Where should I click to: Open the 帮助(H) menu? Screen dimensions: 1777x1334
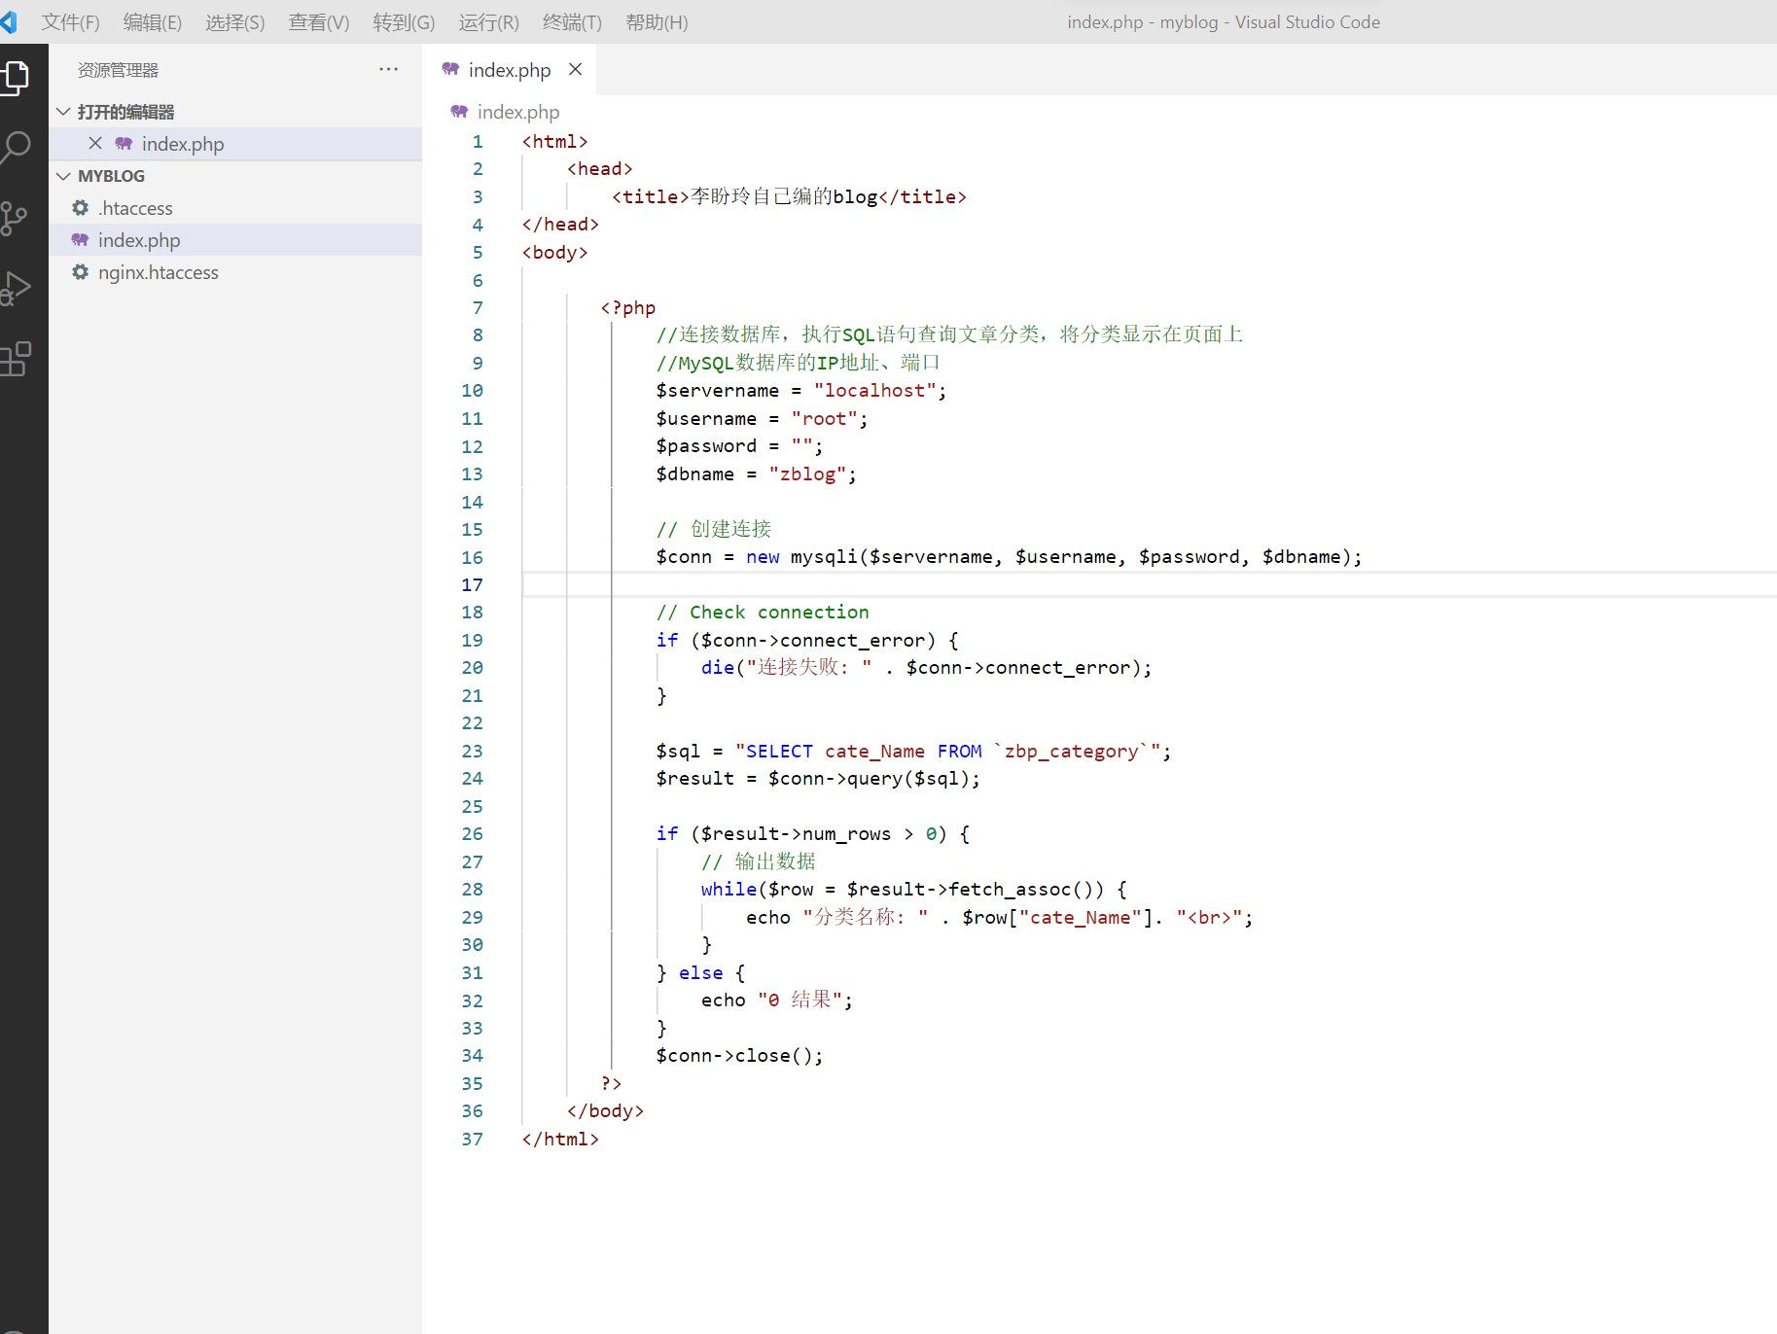(657, 21)
